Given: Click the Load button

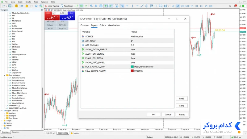Looking at the screenshot, I should tap(182, 99).
